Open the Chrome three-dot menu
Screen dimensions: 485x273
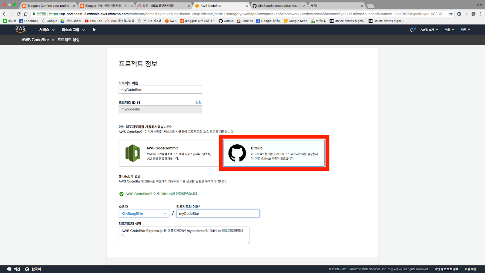coord(480,14)
